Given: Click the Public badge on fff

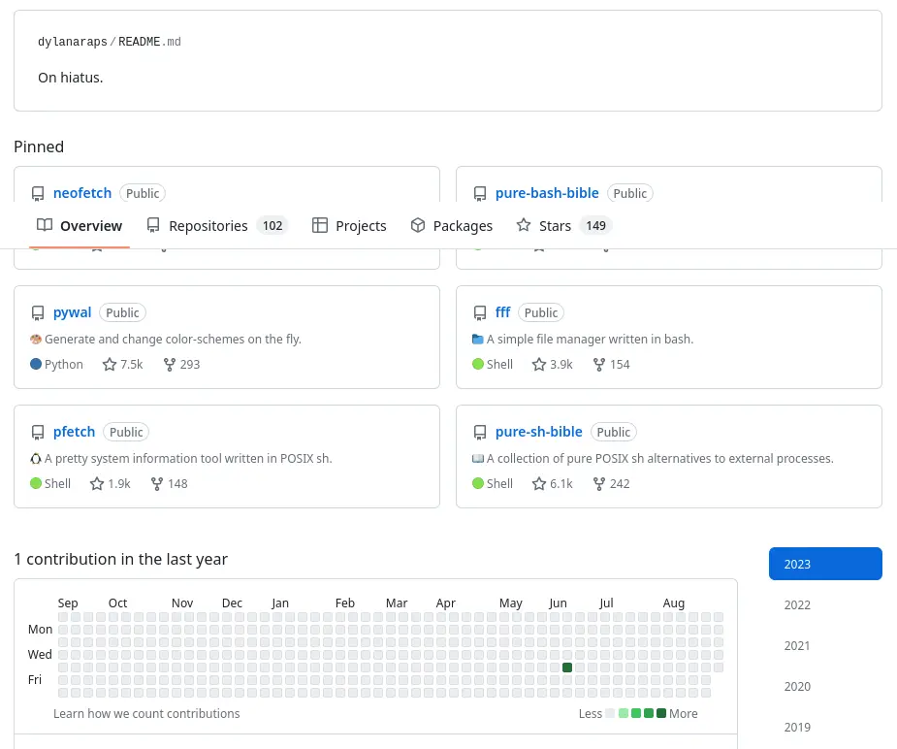Looking at the screenshot, I should click(540, 313).
